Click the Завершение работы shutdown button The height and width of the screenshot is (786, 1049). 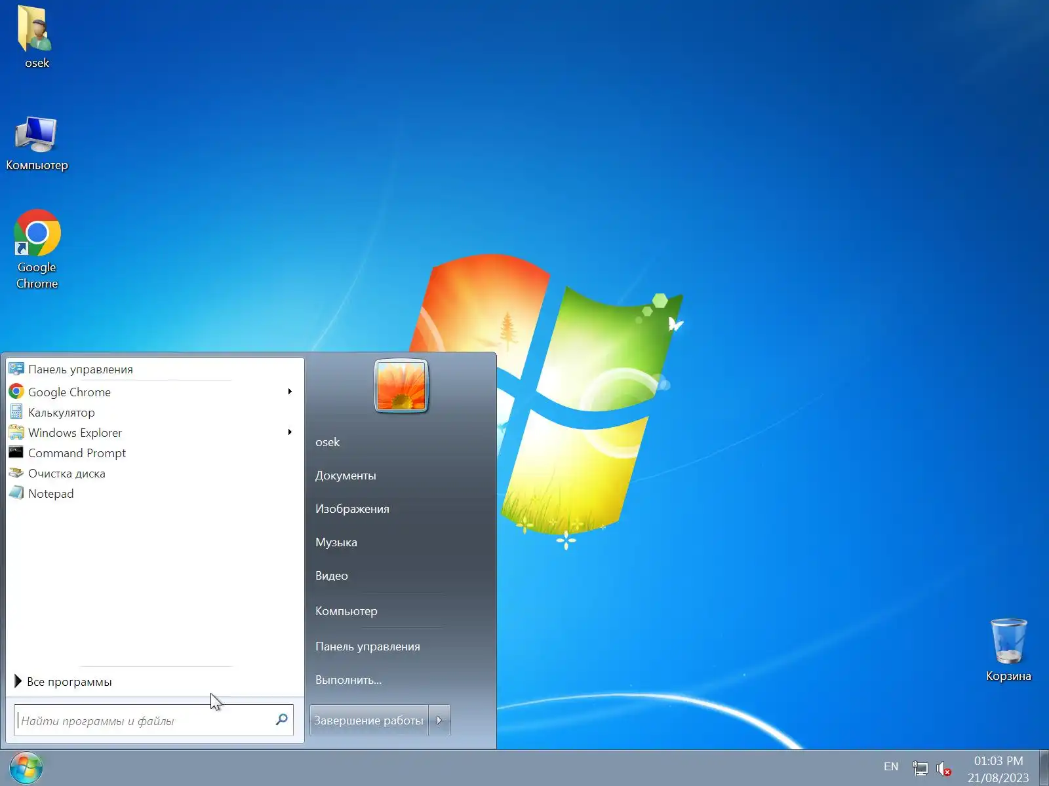pos(369,720)
